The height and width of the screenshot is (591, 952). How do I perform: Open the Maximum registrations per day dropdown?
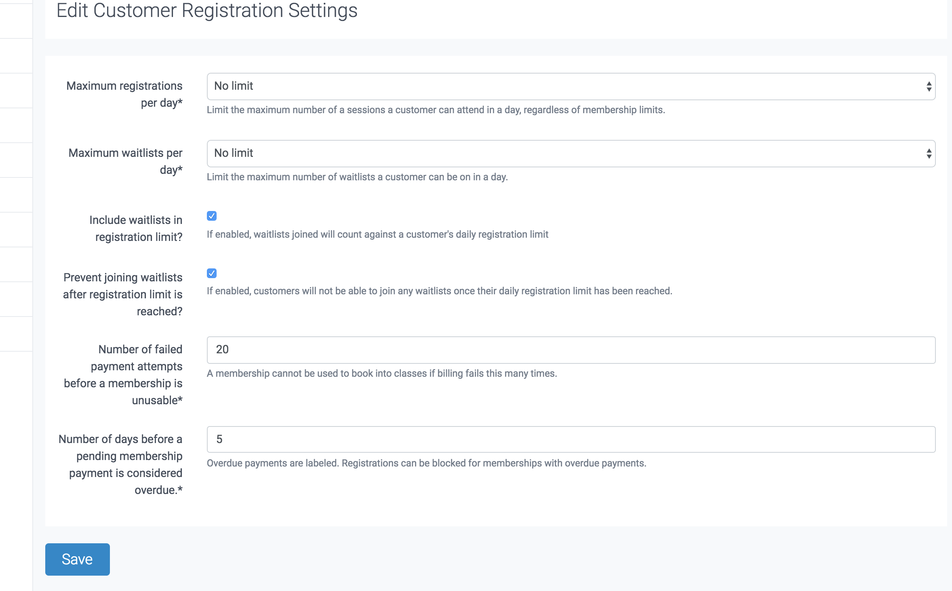pyautogui.click(x=571, y=87)
